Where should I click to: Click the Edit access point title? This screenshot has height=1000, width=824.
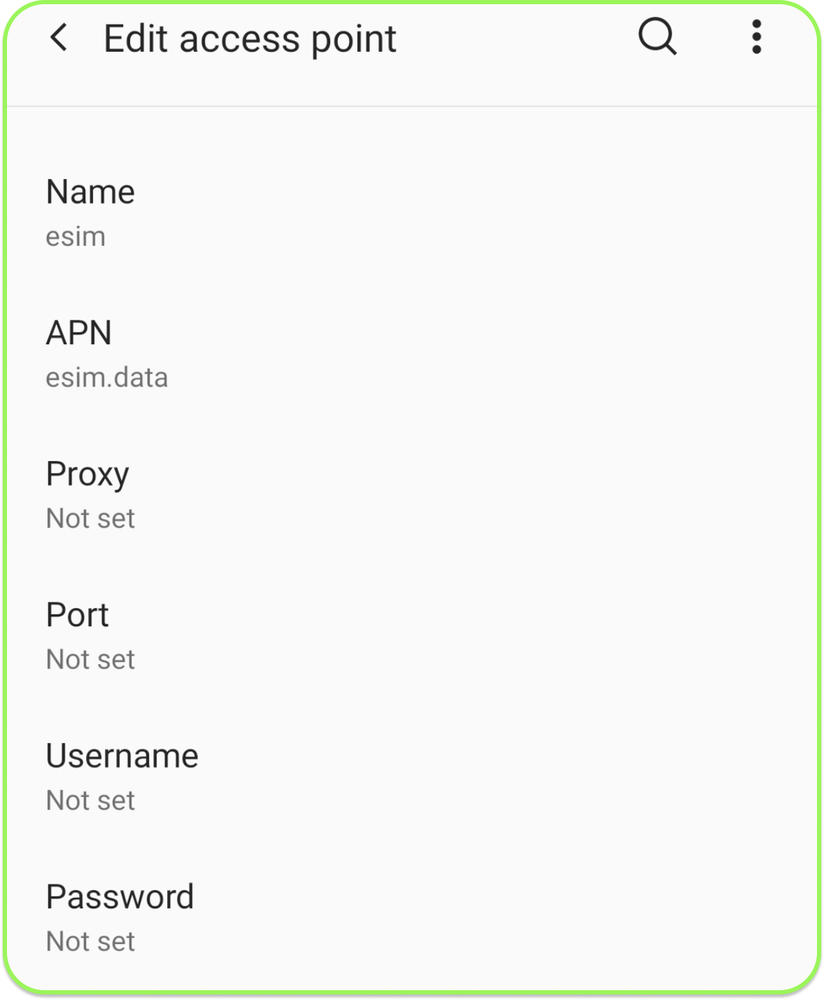pos(250,39)
